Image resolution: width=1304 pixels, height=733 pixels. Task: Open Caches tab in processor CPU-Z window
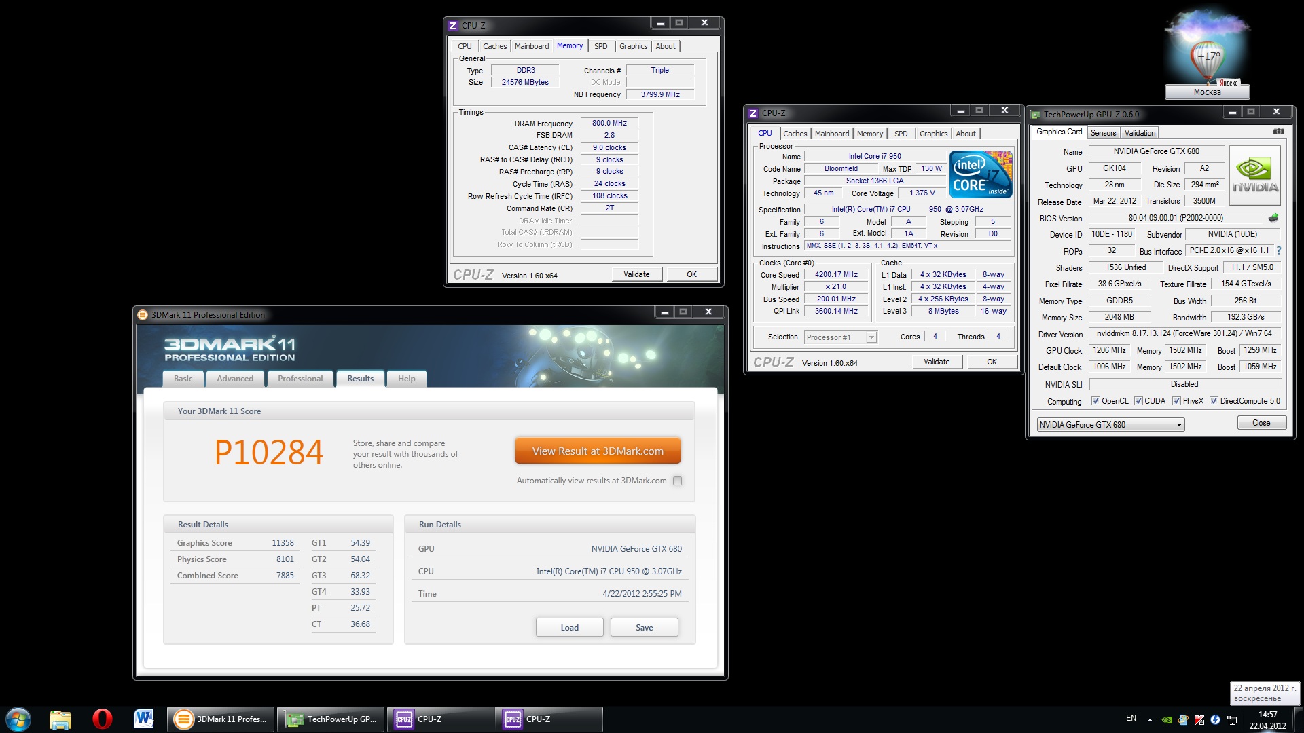[795, 134]
